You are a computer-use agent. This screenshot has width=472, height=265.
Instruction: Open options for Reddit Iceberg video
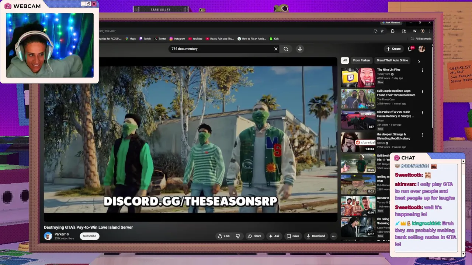[x=422, y=135]
